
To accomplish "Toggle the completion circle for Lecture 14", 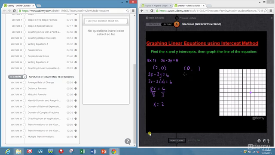I will point(24,62).
